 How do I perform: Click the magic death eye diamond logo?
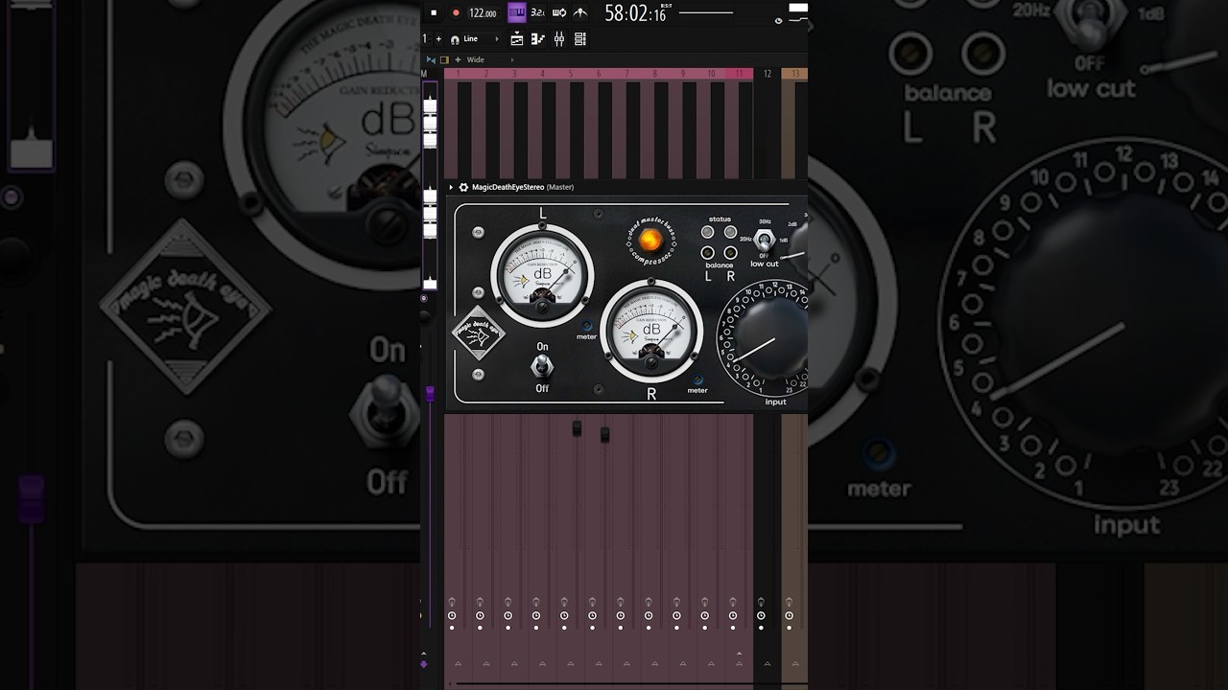[x=479, y=333]
